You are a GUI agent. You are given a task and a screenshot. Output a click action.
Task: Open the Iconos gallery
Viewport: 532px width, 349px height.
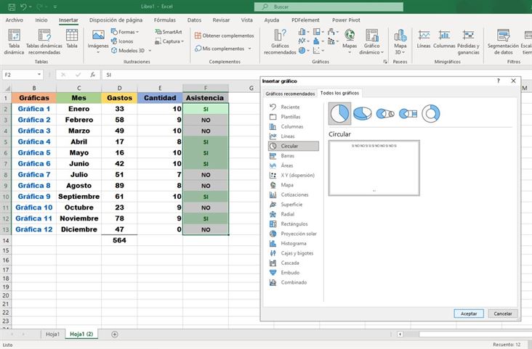(x=122, y=41)
